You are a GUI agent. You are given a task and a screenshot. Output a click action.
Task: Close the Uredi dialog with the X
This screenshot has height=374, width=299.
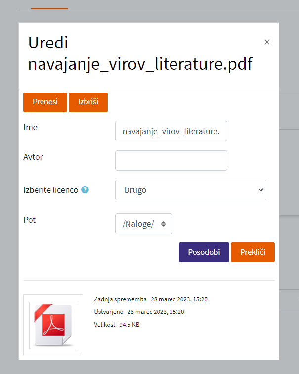tap(267, 42)
